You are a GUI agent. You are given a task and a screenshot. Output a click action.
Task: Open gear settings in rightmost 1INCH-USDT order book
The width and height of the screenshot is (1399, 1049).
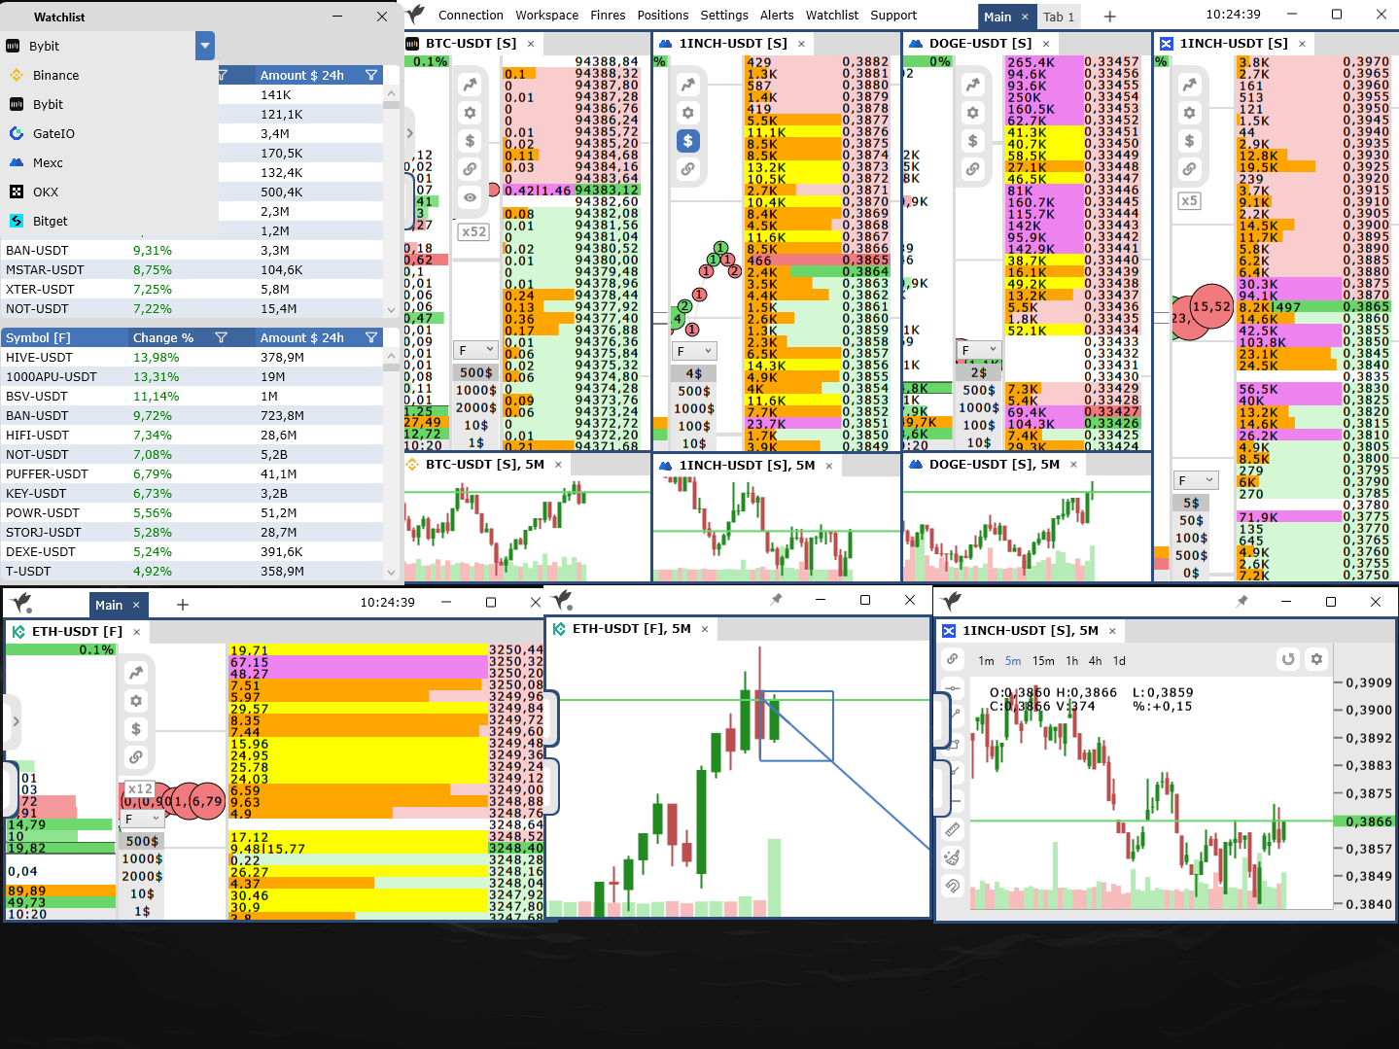1190,113
